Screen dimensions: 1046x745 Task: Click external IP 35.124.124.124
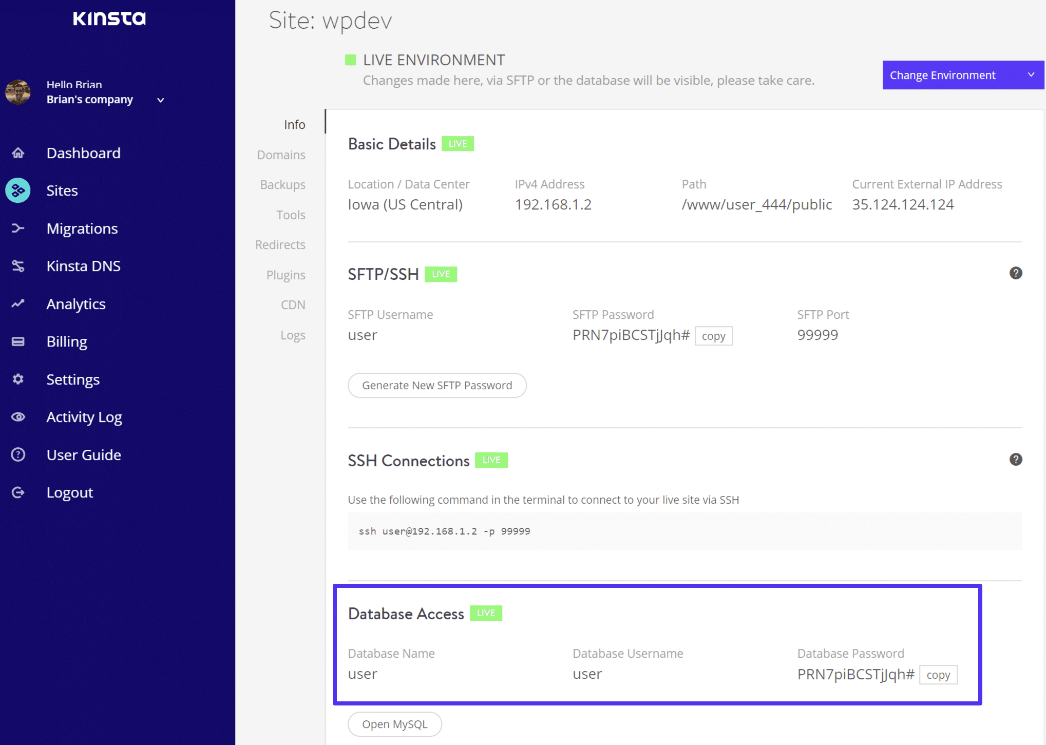tap(903, 204)
